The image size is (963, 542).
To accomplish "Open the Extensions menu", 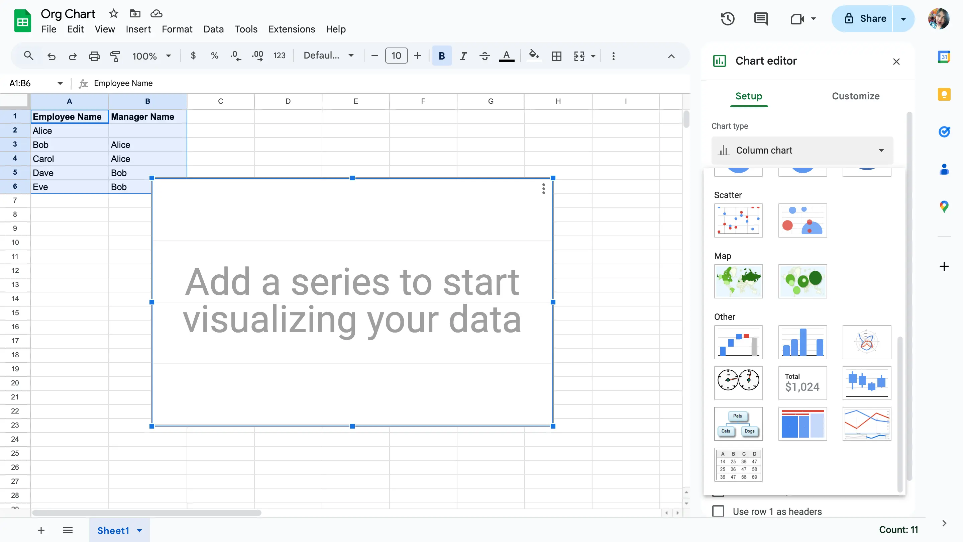I will [292, 29].
